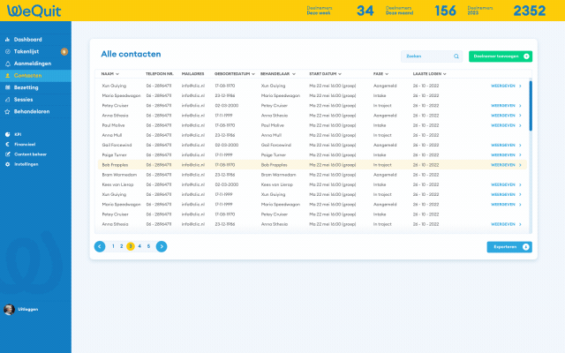Click Deelnemer toevoegen button
Image resolution: width=565 pixels, height=353 pixels.
501,56
